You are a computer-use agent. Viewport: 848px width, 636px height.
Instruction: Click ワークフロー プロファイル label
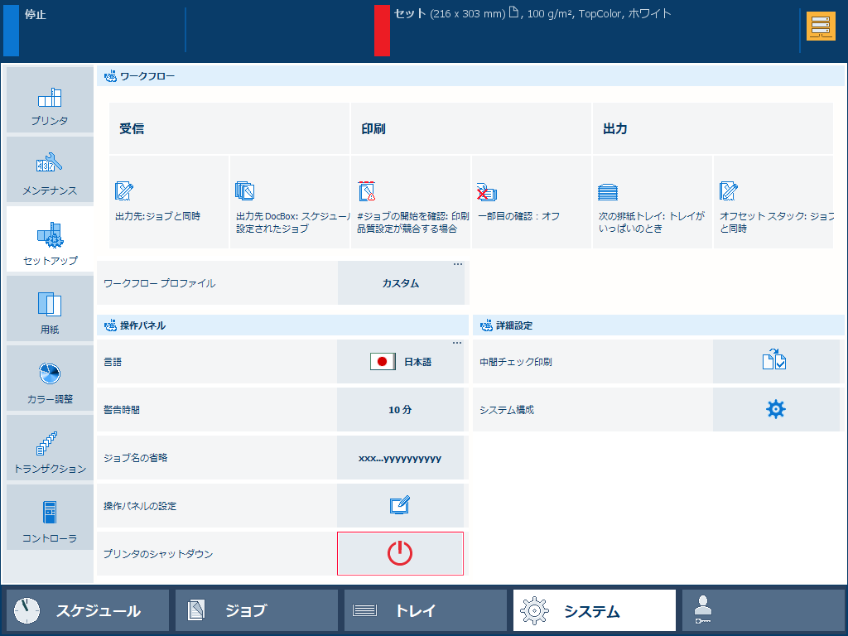[160, 283]
